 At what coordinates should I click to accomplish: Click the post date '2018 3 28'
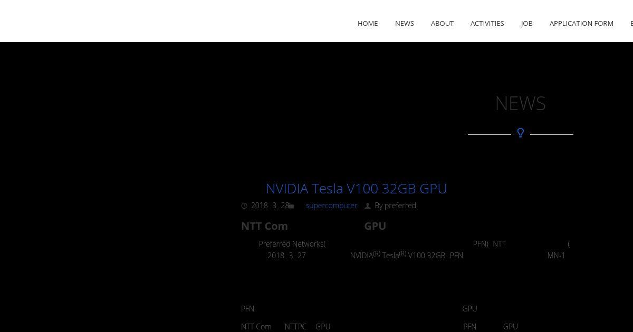tap(270, 206)
